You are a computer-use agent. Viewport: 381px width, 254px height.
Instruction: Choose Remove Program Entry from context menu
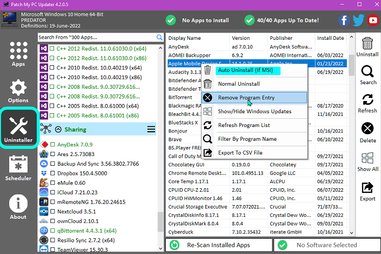coord(255,98)
